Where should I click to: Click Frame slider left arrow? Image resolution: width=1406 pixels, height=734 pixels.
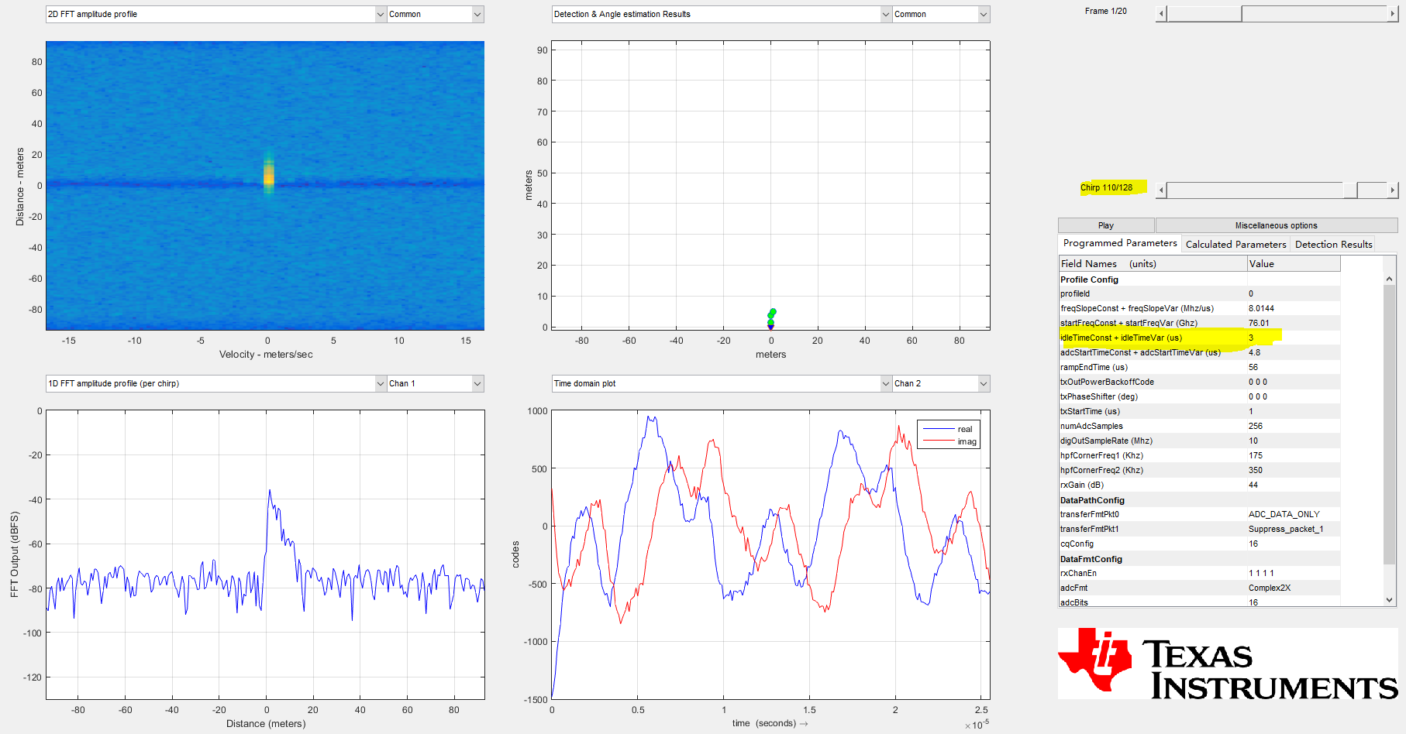coord(1161,14)
